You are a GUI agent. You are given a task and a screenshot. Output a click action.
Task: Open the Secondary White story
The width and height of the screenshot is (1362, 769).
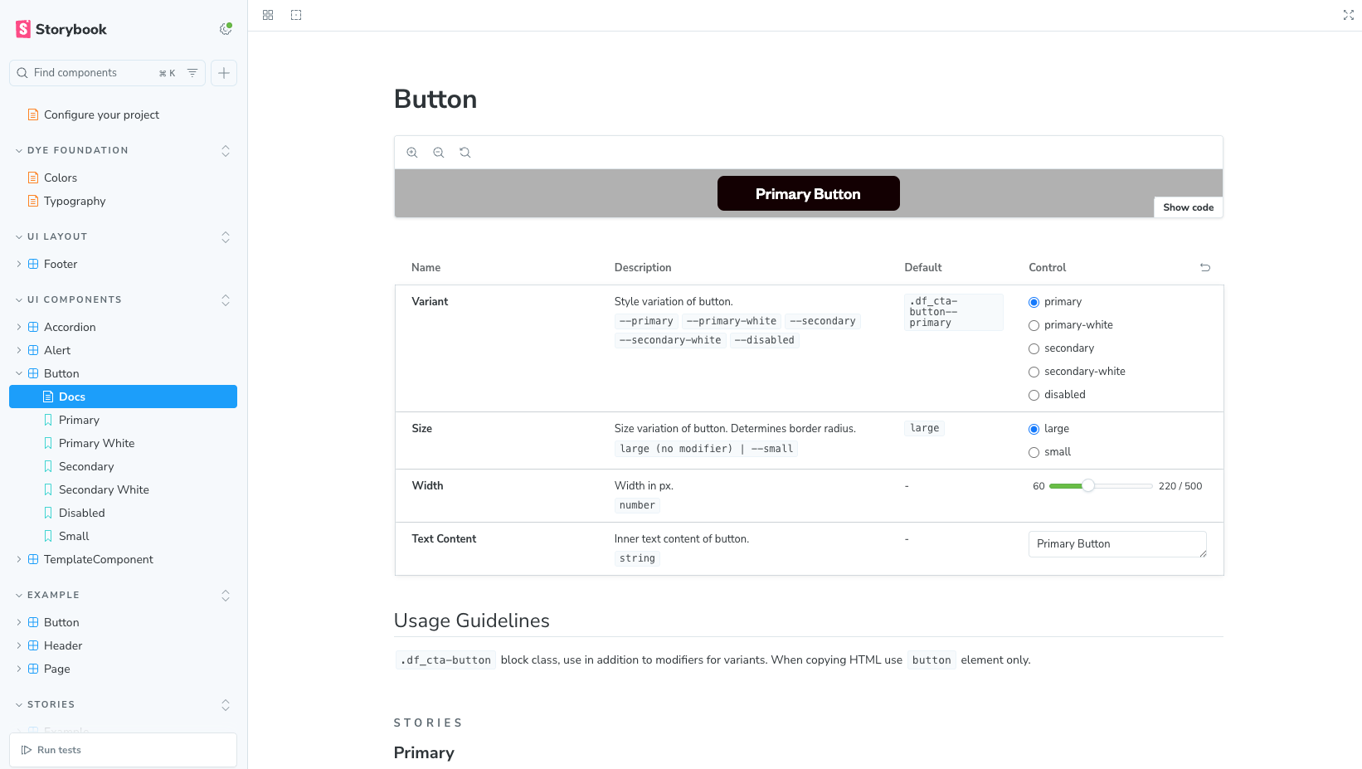(123, 489)
